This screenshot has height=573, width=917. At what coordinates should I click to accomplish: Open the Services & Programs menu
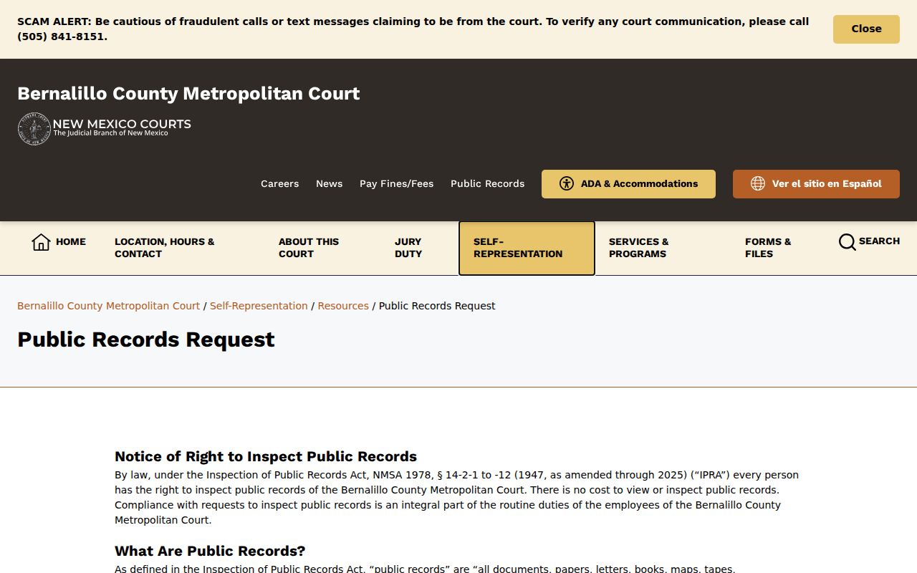pos(639,248)
